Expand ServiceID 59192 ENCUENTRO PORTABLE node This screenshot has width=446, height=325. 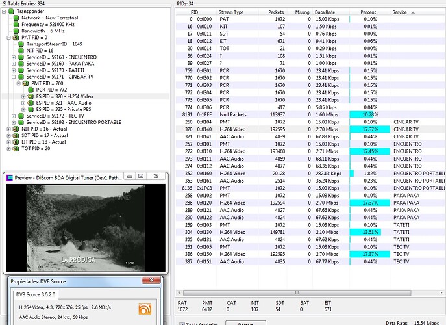pyautogui.click(x=14, y=123)
